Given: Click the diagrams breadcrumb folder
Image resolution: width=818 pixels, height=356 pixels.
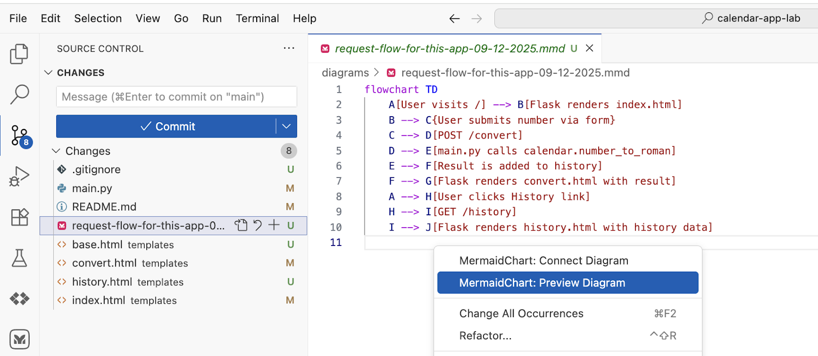Looking at the screenshot, I should (x=345, y=73).
